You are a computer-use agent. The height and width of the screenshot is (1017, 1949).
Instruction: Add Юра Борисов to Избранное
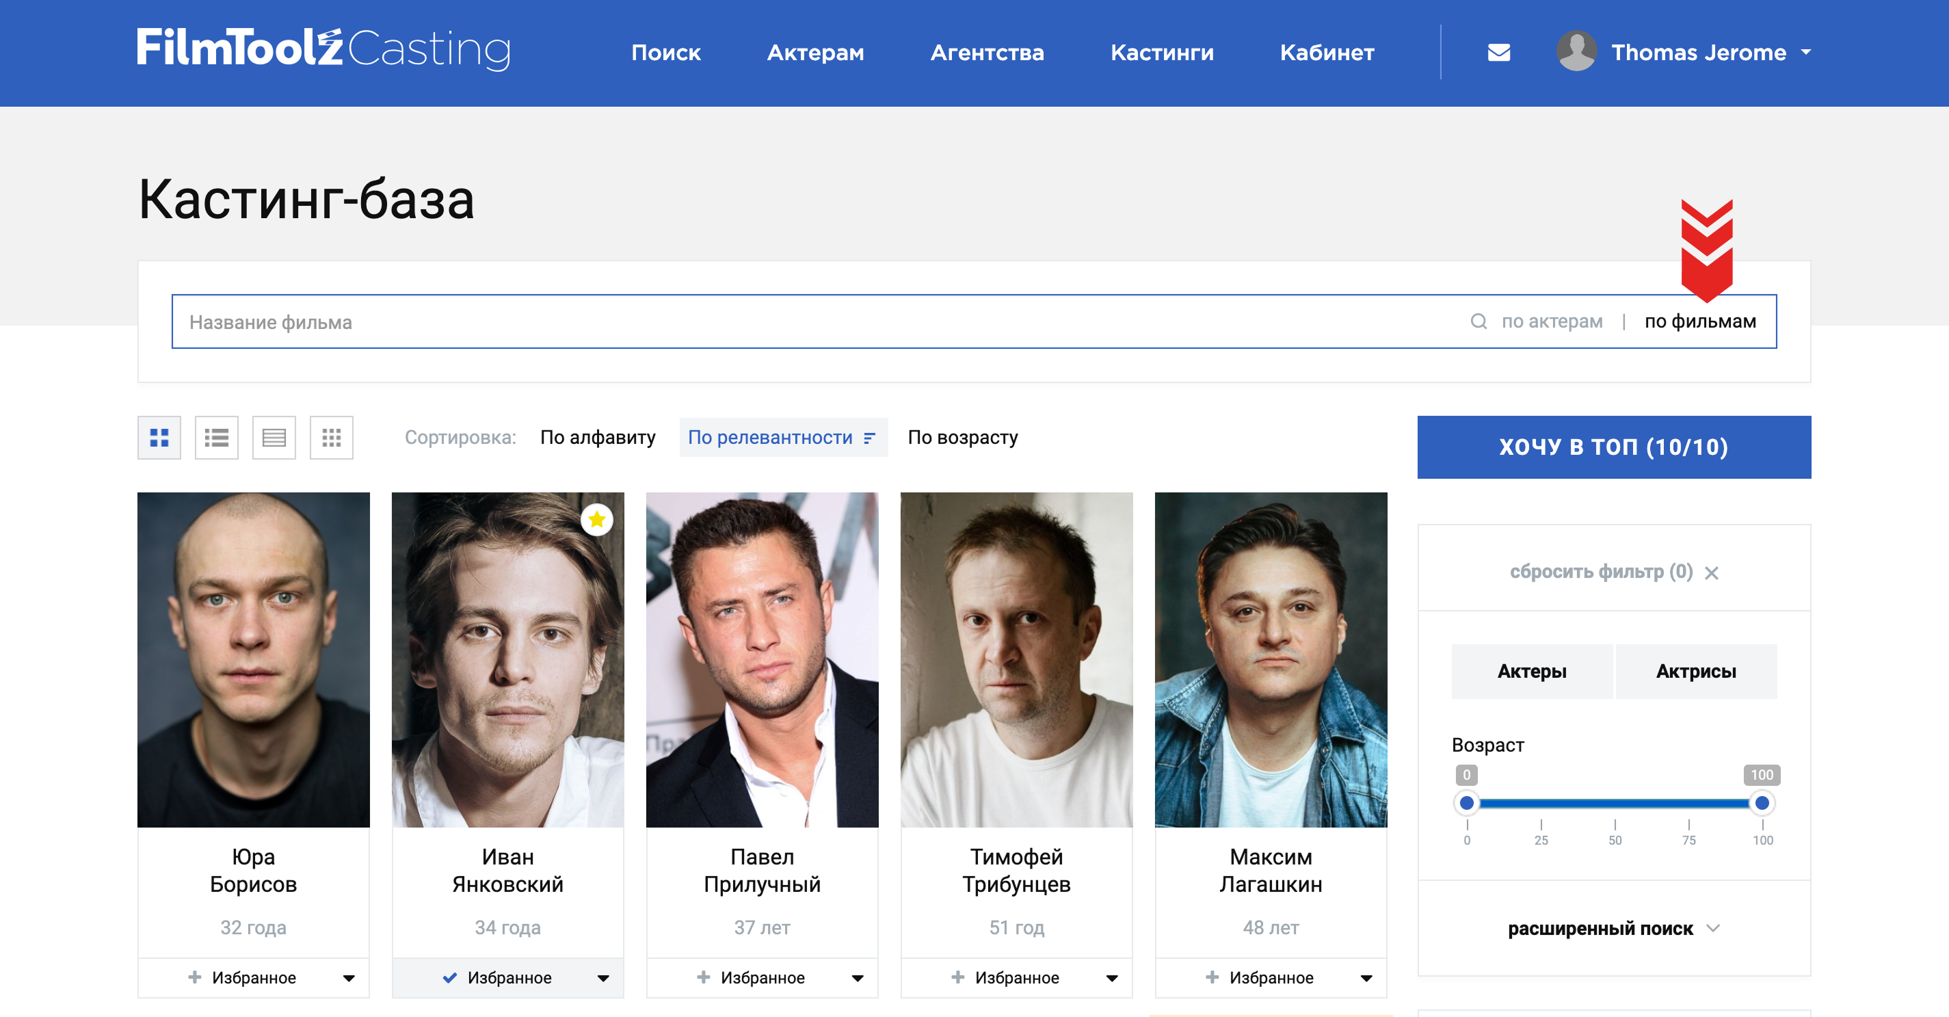point(242,977)
